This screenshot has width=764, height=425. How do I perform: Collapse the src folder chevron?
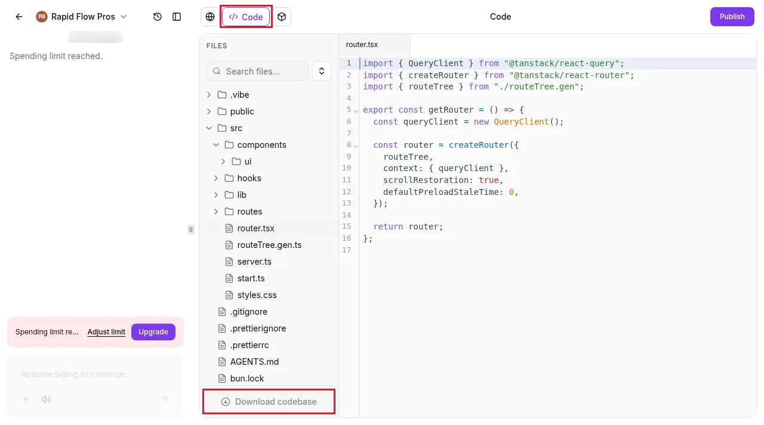click(209, 128)
